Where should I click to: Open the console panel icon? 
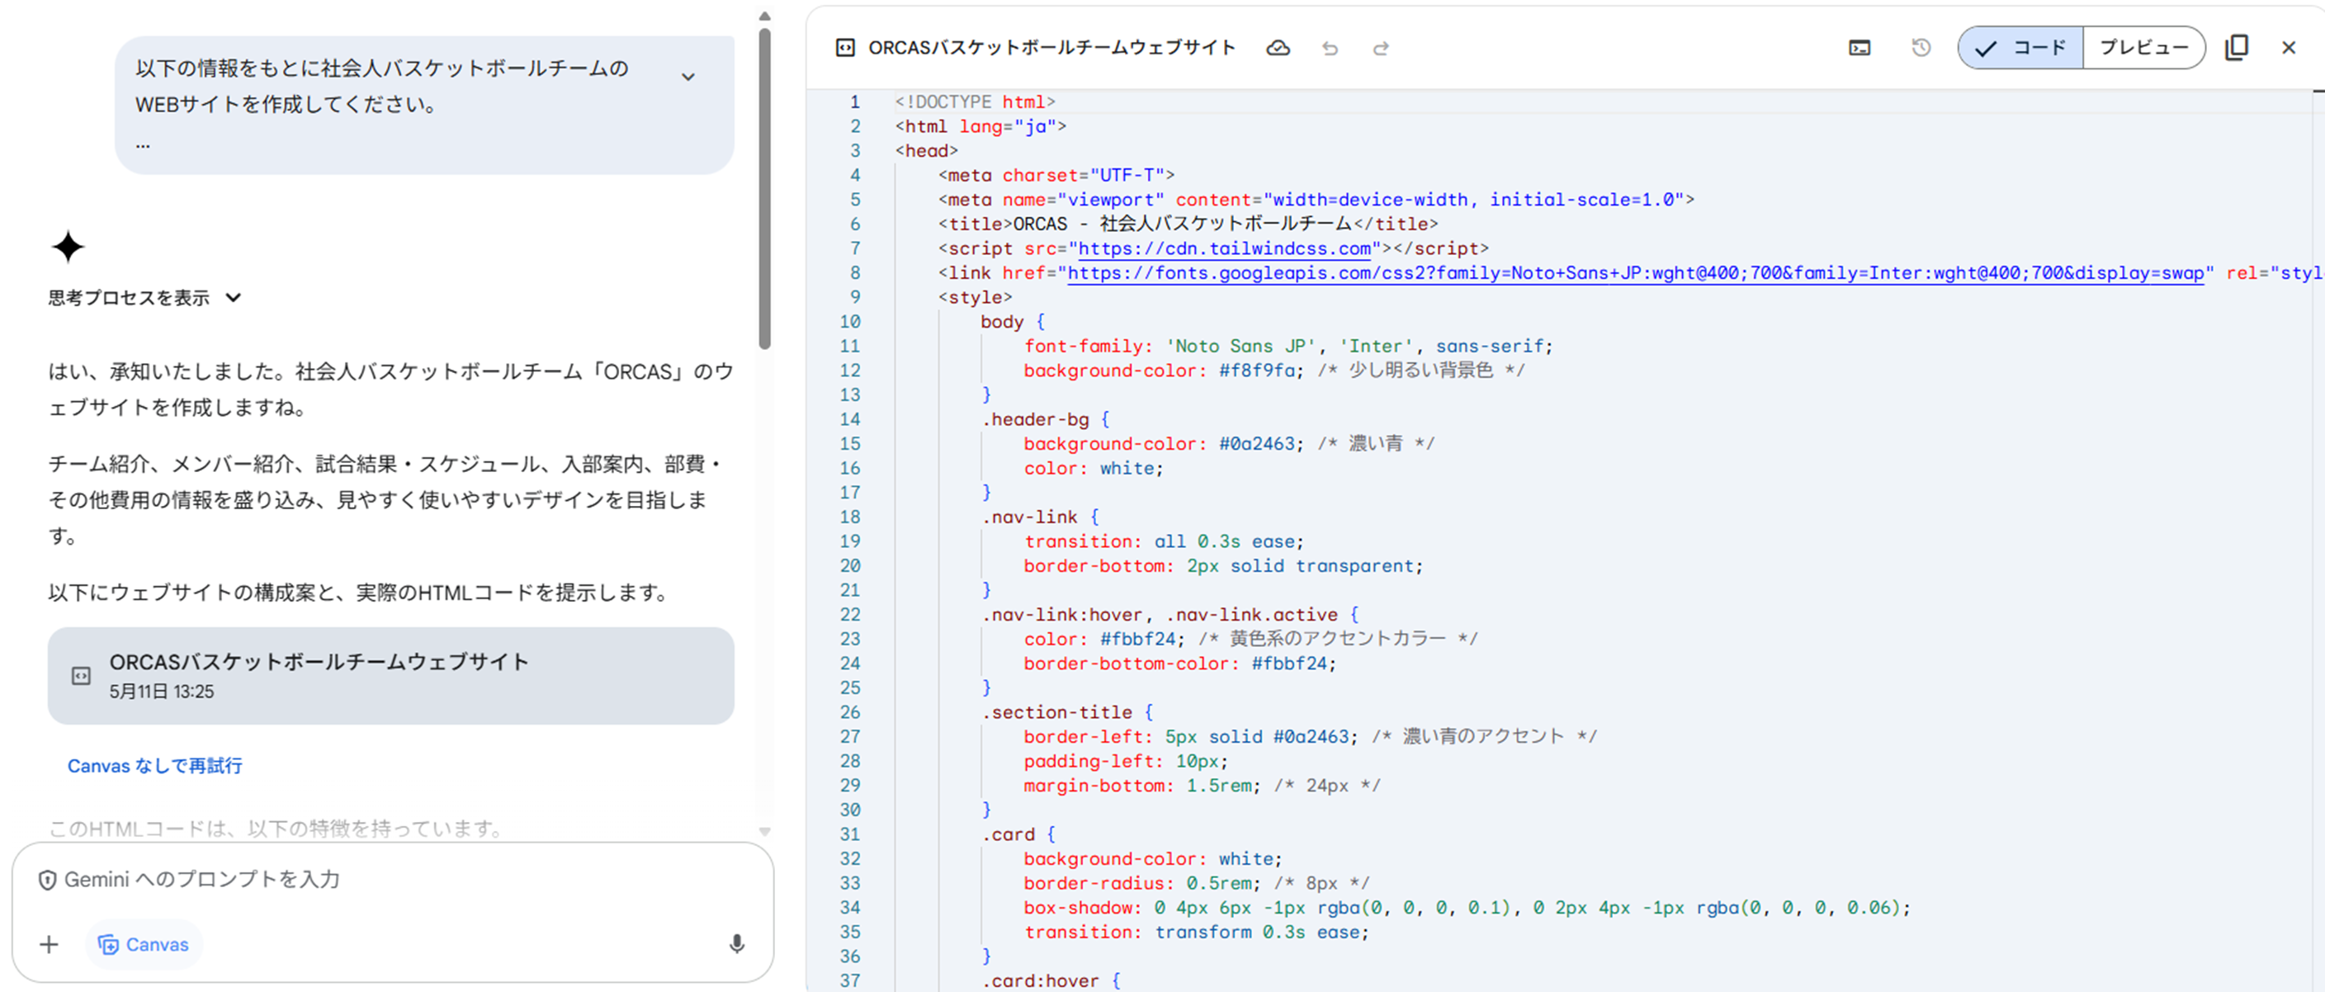point(1860,48)
